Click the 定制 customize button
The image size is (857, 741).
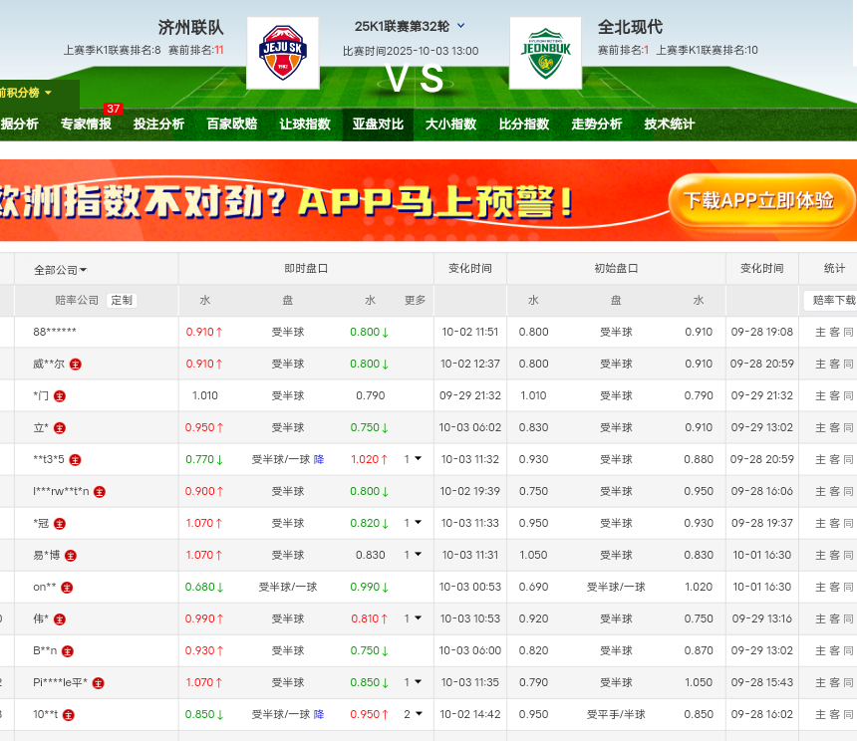pos(122,301)
